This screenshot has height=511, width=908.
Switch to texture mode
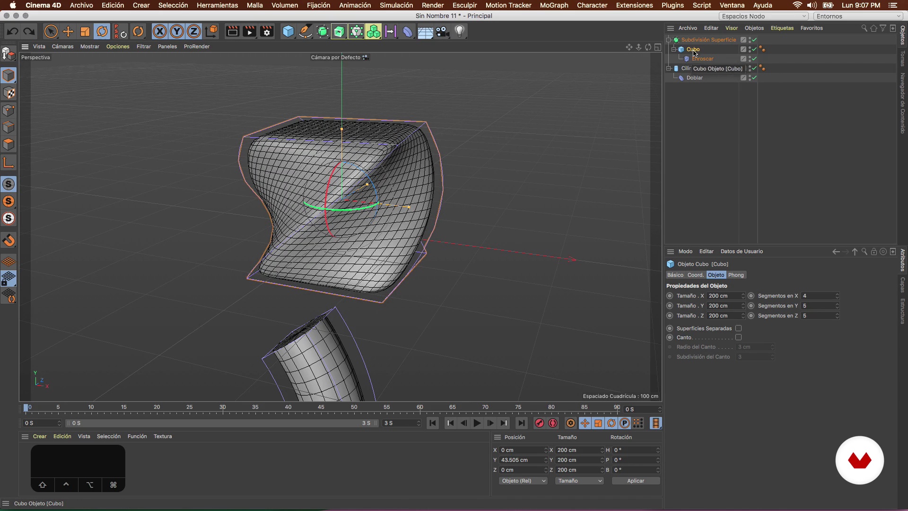coord(9,93)
